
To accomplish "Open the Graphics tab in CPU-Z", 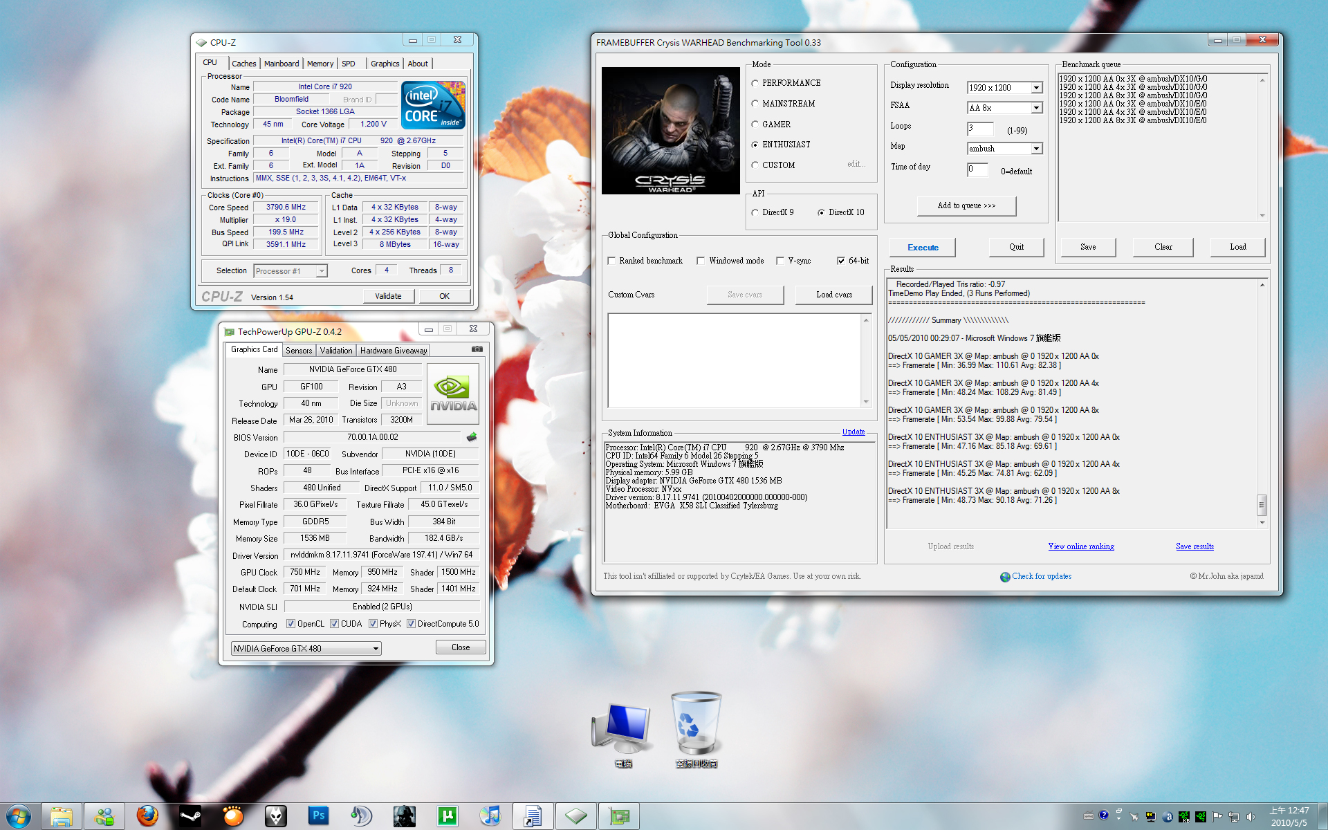I will point(385,64).
